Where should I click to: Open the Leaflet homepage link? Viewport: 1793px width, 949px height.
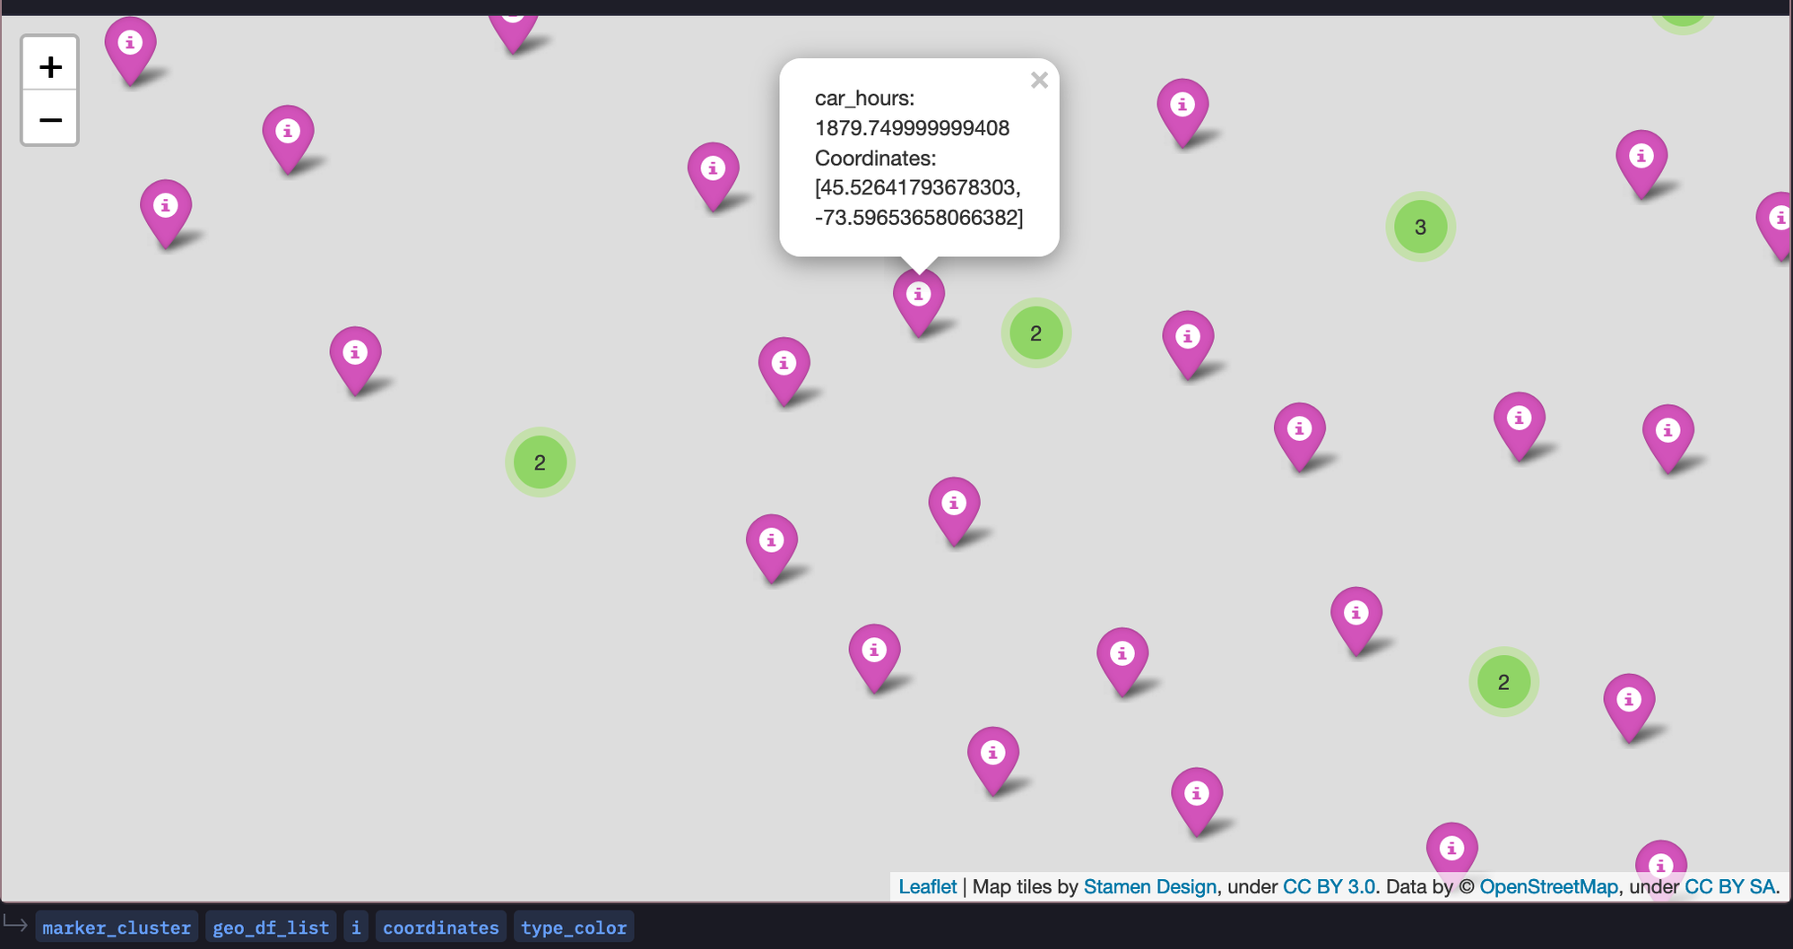click(x=930, y=886)
